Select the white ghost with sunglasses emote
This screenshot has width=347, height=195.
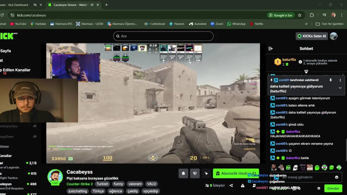295,167
